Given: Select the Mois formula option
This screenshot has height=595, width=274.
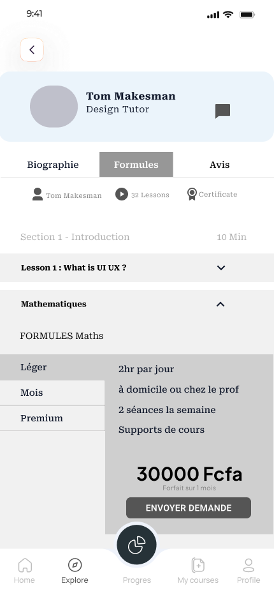Looking at the screenshot, I should [52, 393].
